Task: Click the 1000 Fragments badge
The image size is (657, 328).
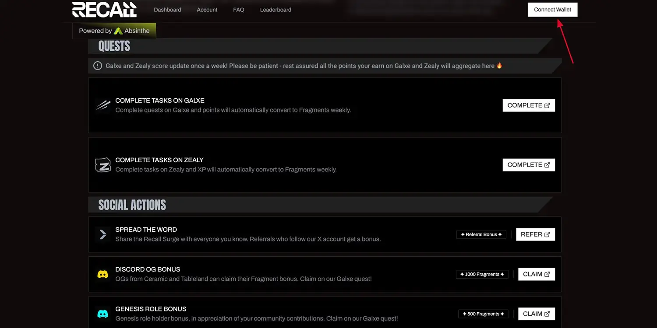Action: 482,274
